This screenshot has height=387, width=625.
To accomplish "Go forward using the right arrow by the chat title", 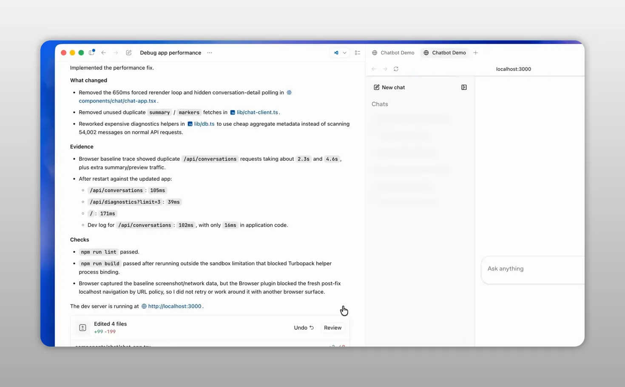I will pyautogui.click(x=116, y=53).
